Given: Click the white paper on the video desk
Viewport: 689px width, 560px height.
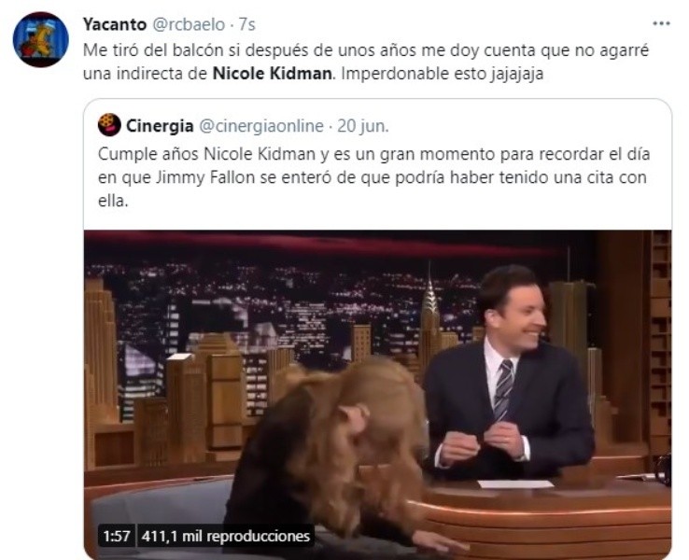Looking at the screenshot, I should 515,484.
